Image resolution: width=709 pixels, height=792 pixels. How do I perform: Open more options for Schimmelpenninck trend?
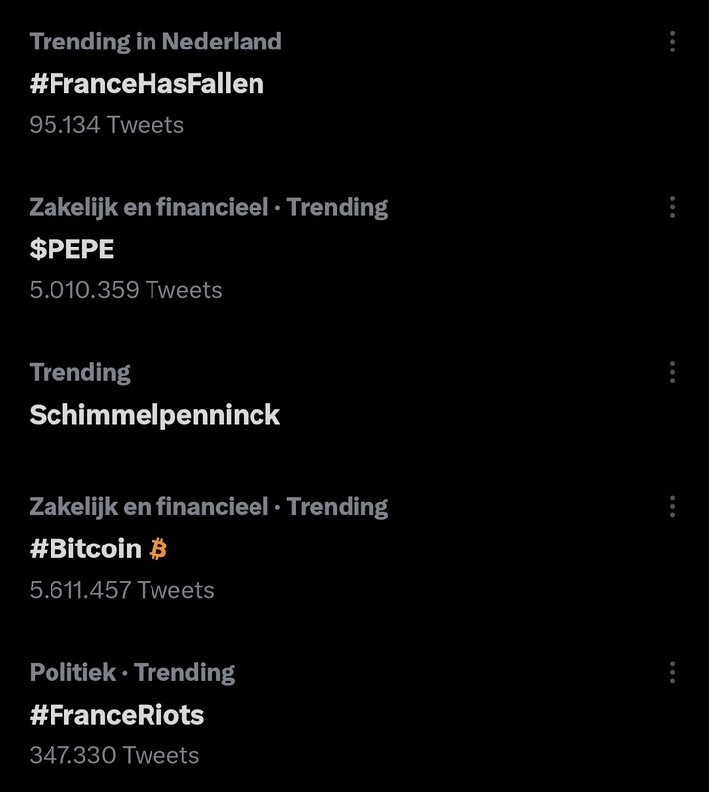[x=672, y=372]
